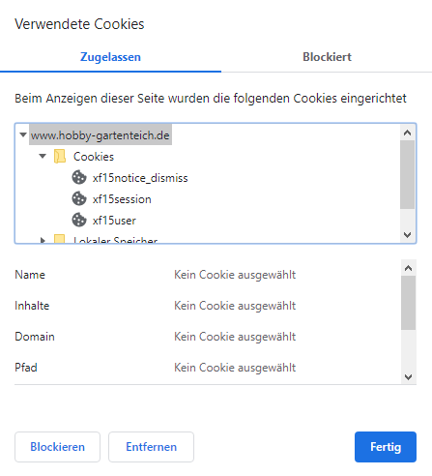
Task: Select the xf15session cookie entry
Action: click(122, 199)
